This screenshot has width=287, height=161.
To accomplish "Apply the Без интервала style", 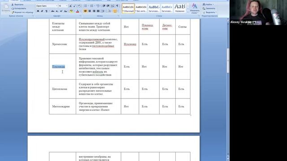I will click(x=141, y=8).
